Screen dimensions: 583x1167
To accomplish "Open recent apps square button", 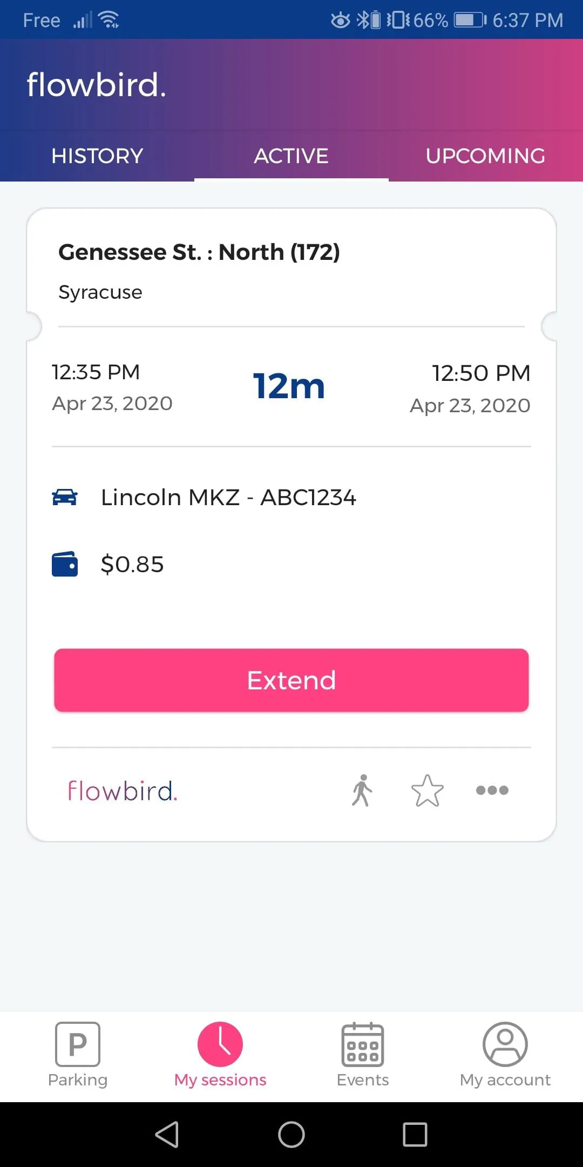I will tap(415, 1134).
